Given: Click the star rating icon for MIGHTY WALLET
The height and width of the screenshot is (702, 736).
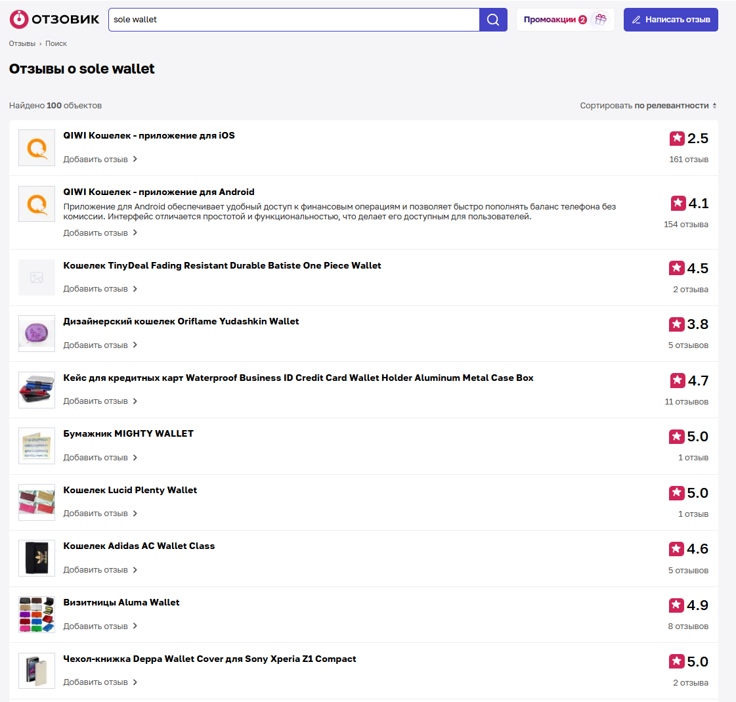Looking at the screenshot, I should tap(677, 437).
